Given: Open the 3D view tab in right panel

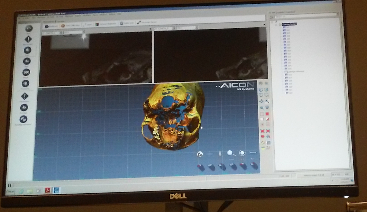Looking at the screenshot, I should click(x=272, y=12).
